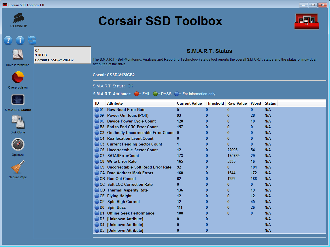Select the Flying Height row
Viewport: 330px width, 247px height.
pos(210,196)
